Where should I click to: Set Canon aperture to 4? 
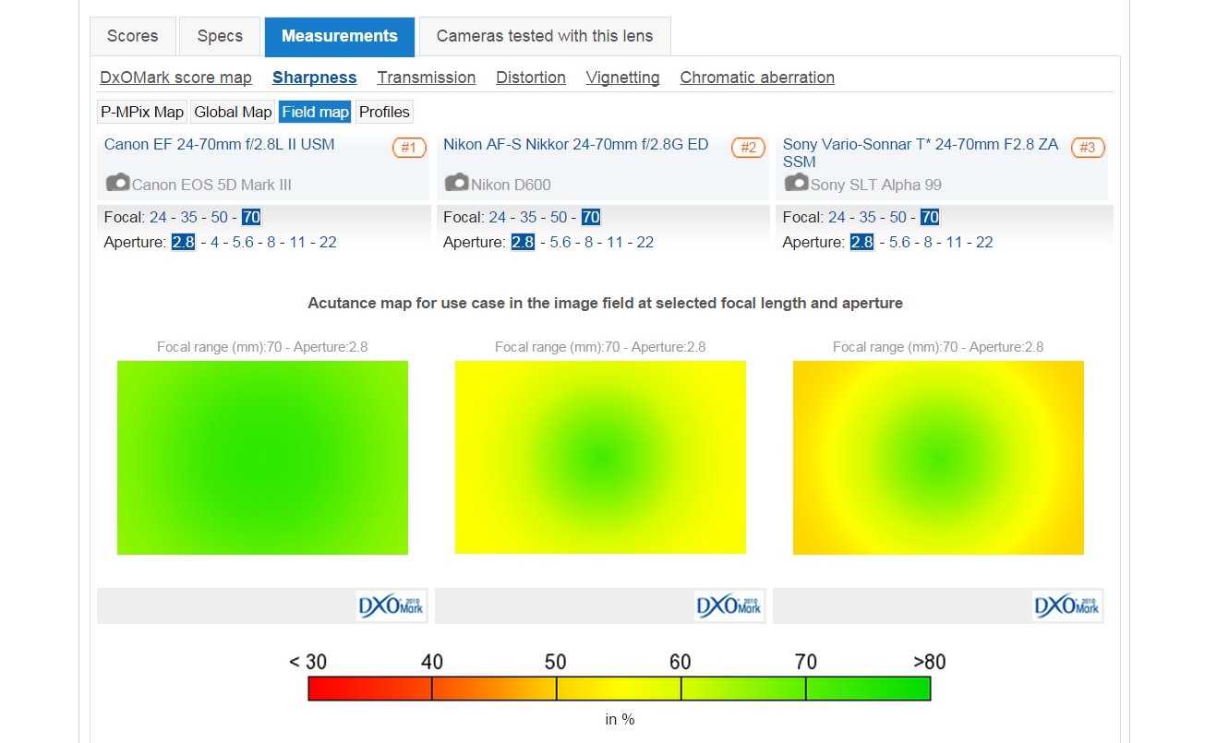[x=214, y=242]
